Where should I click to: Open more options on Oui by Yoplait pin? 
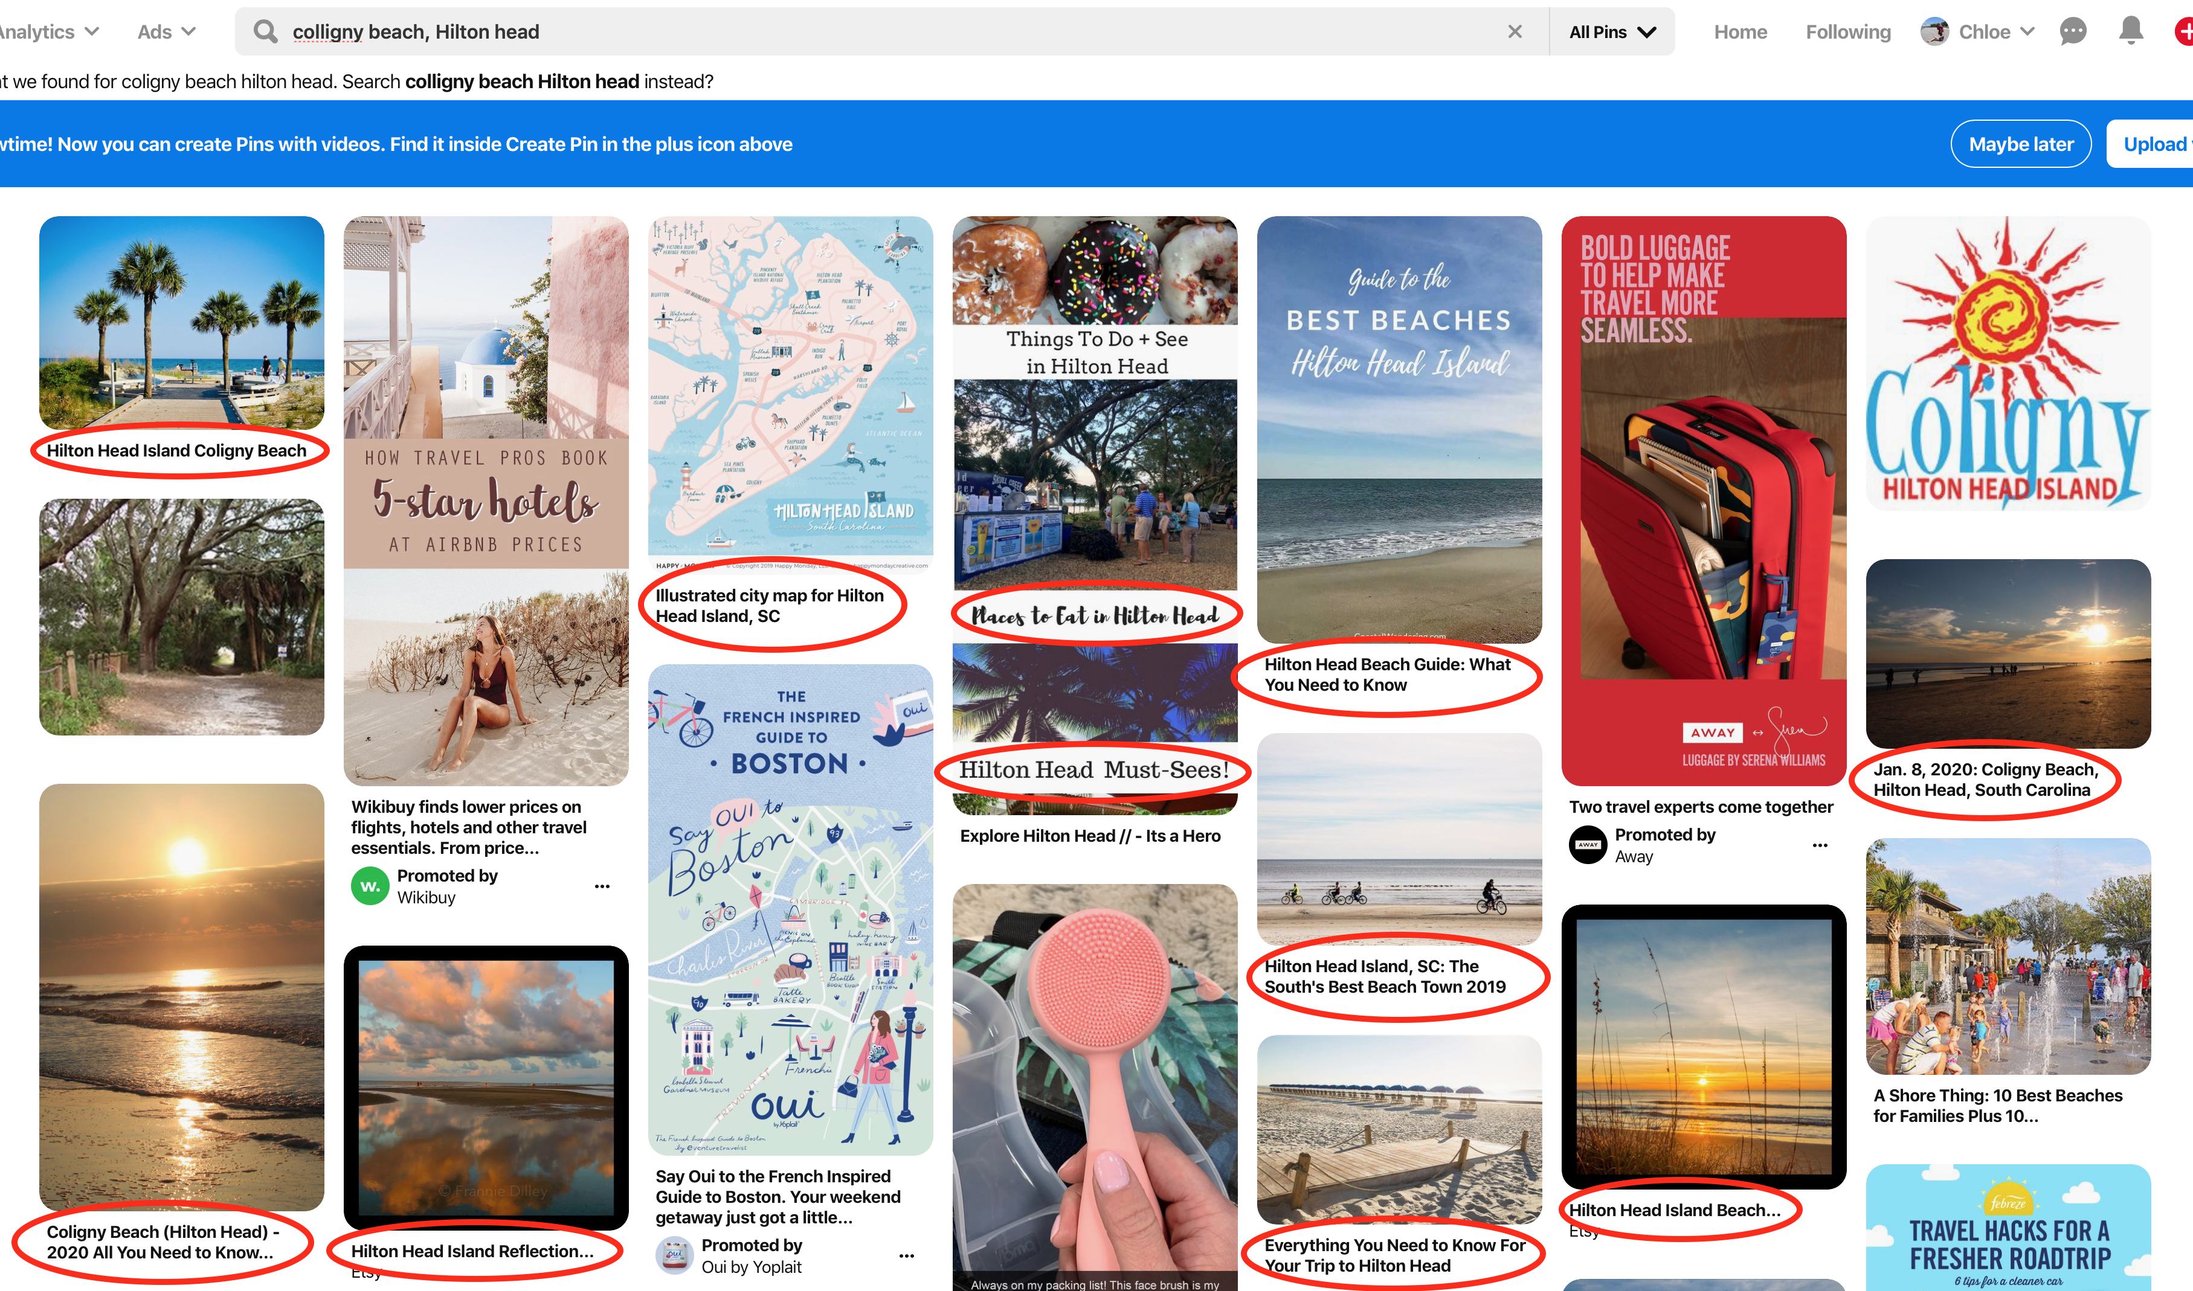pos(907,1255)
